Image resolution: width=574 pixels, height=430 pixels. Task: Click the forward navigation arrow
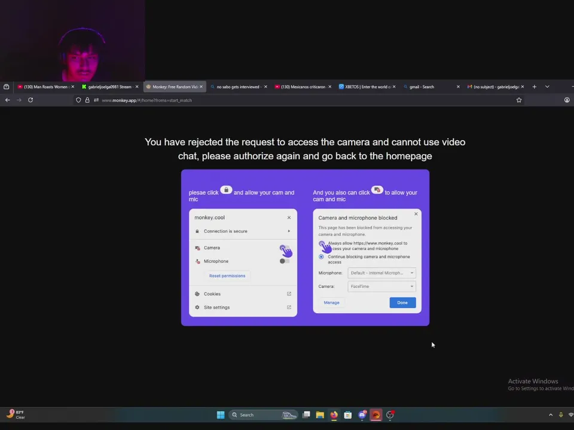tap(19, 100)
